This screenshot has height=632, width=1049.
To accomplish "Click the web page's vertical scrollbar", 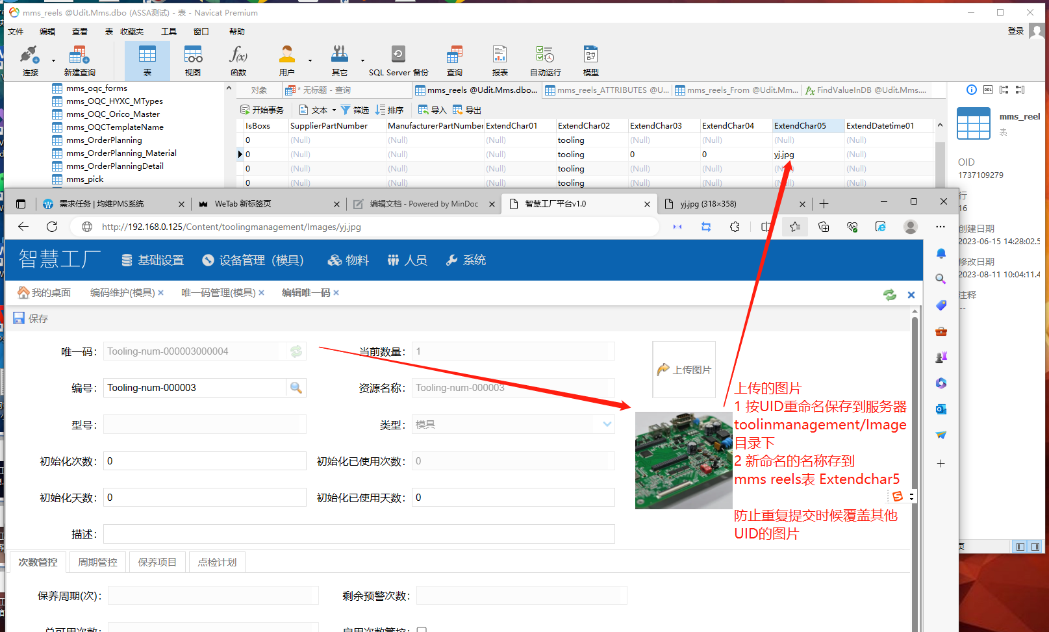I will (x=915, y=455).
